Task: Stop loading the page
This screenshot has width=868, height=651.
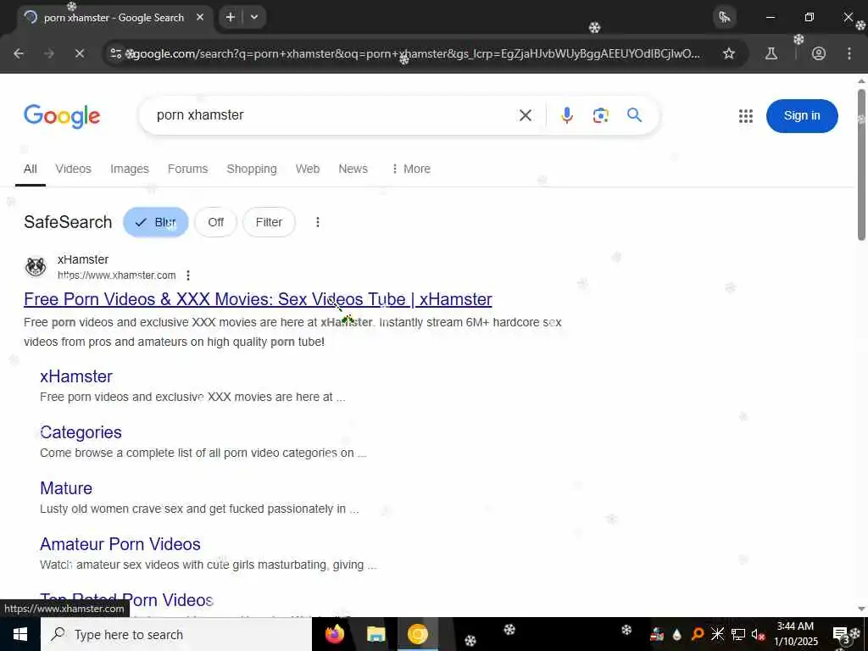Action: 79,53
